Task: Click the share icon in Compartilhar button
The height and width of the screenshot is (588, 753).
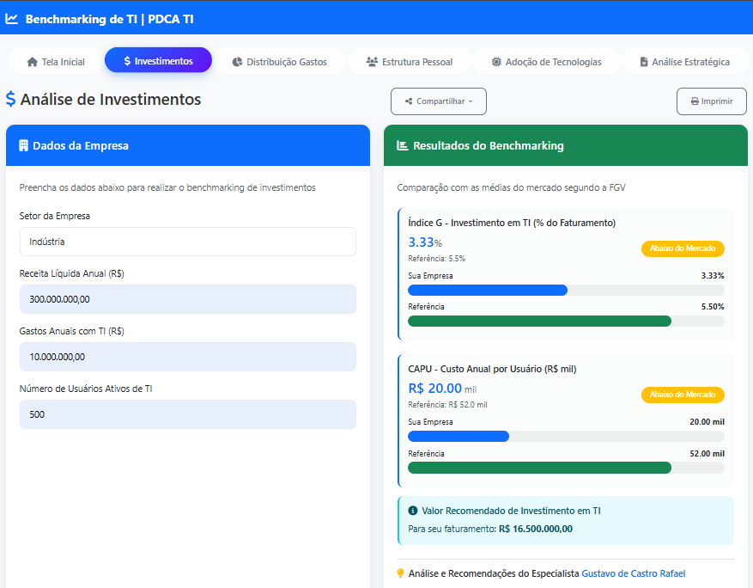Action: point(409,101)
